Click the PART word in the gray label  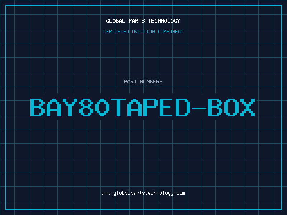pyautogui.click(x=130, y=82)
